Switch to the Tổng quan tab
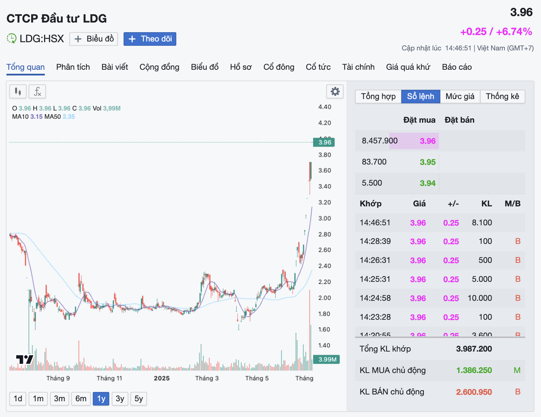The width and height of the screenshot is (541, 417). coord(25,67)
